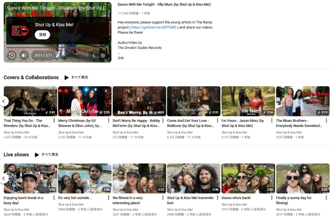Open video player settings gear
Image resolution: width=334 pixels, height=222 pixels.
(103, 55)
